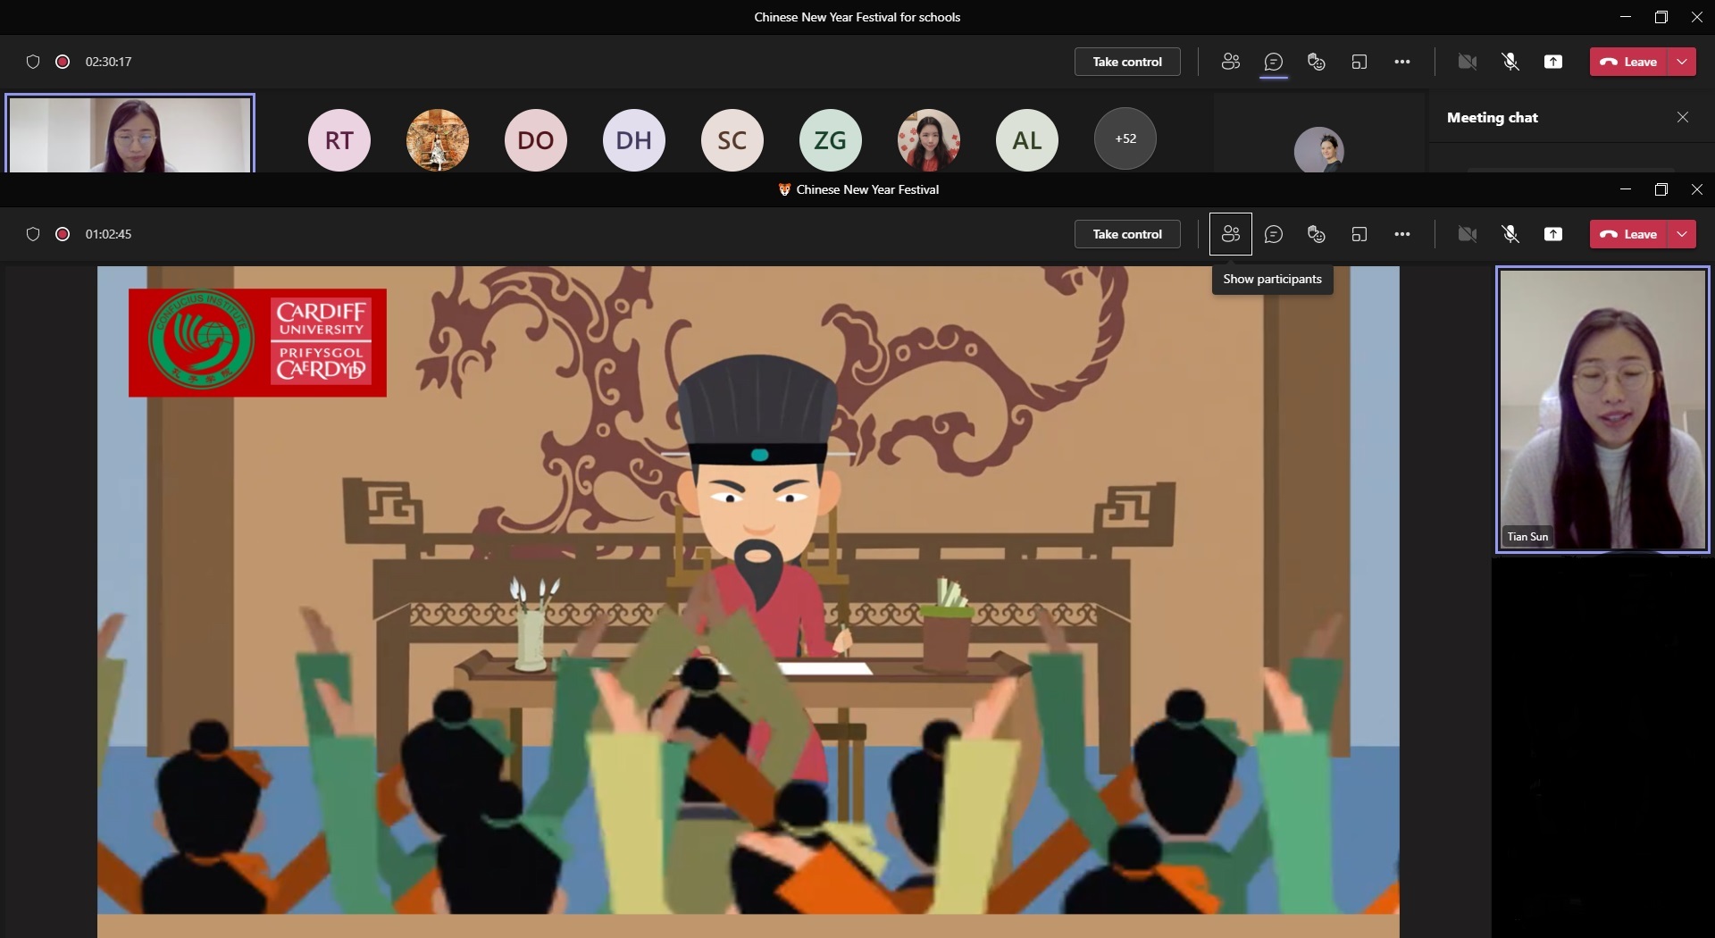Open participants icon in upper meeting toolbar

tap(1230, 62)
